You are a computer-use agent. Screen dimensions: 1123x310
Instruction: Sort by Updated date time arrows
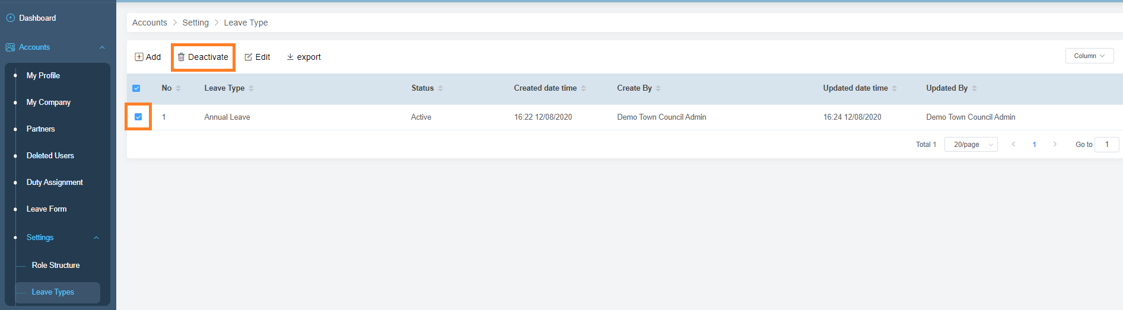point(894,88)
